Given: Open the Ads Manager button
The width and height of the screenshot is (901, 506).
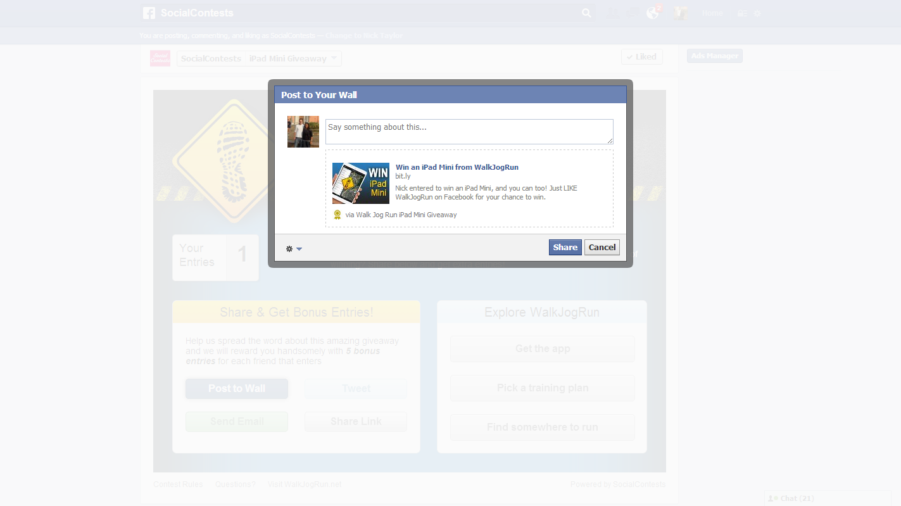Looking at the screenshot, I should (715, 56).
